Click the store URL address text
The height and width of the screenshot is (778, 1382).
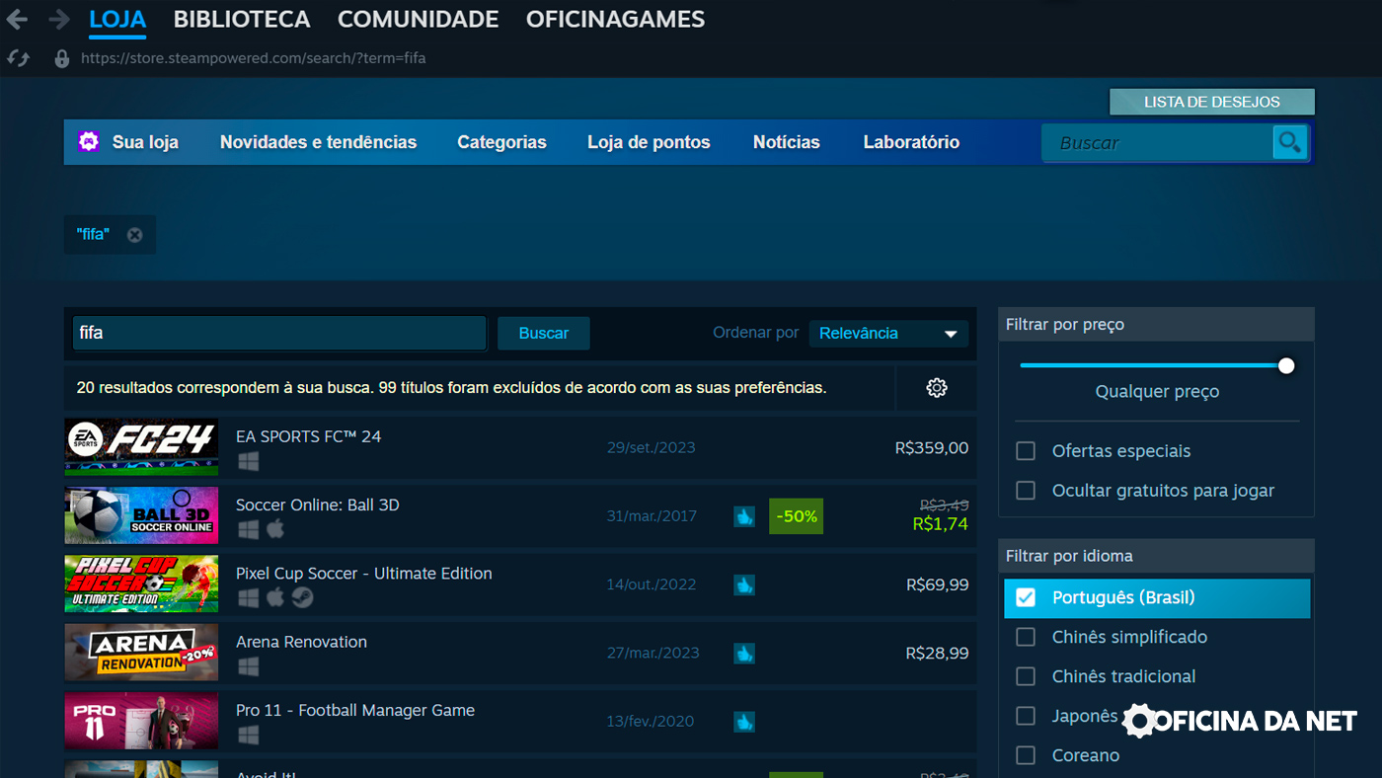pyautogui.click(x=254, y=58)
